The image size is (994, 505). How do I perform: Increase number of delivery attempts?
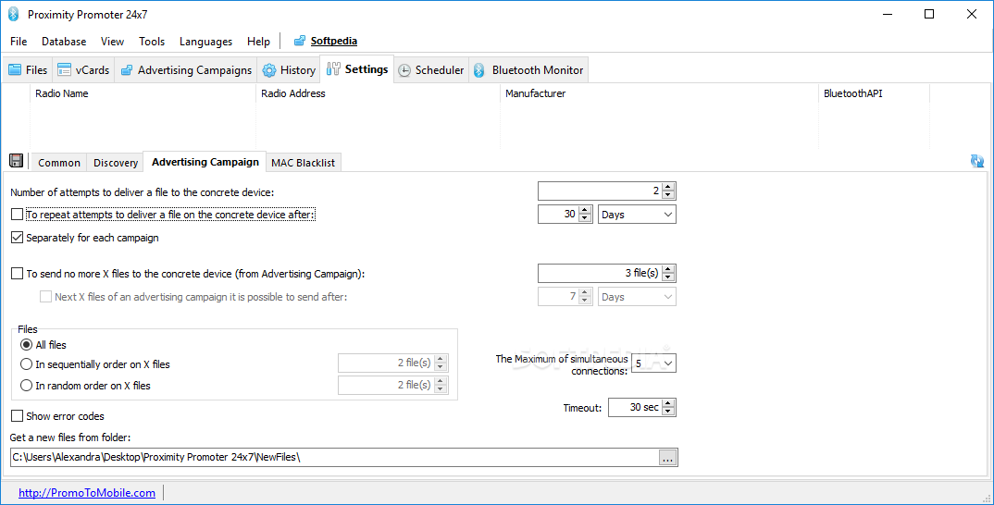click(669, 187)
